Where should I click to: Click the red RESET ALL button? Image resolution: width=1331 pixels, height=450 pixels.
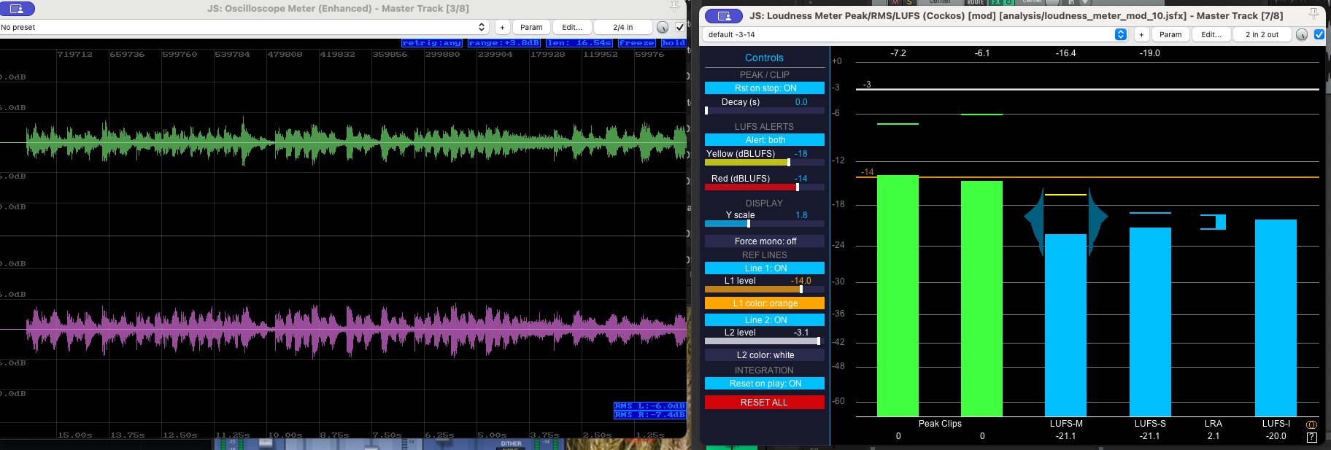pyautogui.click(x=765, y=403)
